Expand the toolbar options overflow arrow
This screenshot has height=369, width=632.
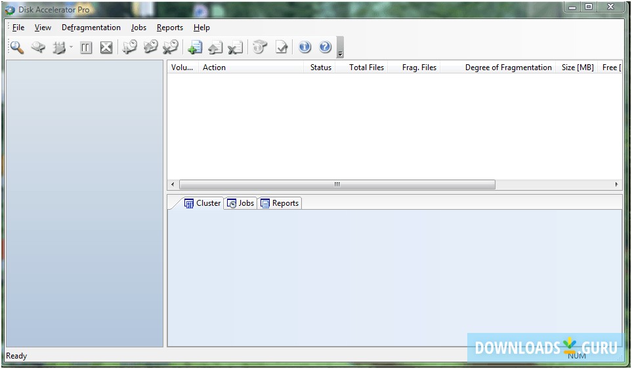(340, 47)
